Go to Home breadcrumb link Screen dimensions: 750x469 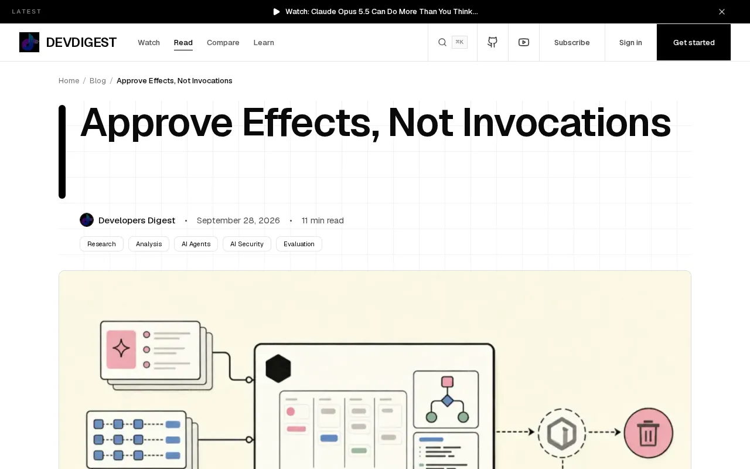(x=69, y=80)
